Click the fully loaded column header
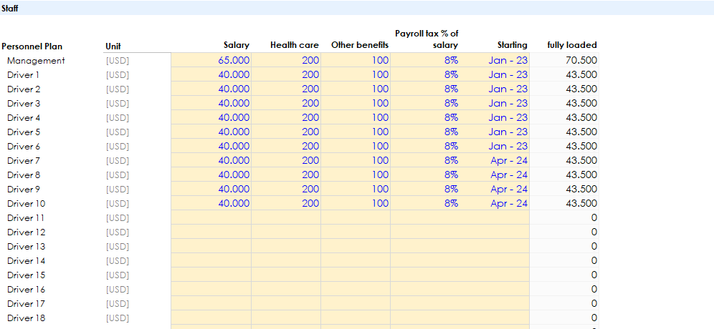The image size is (714, 329). tap(572, 46)
